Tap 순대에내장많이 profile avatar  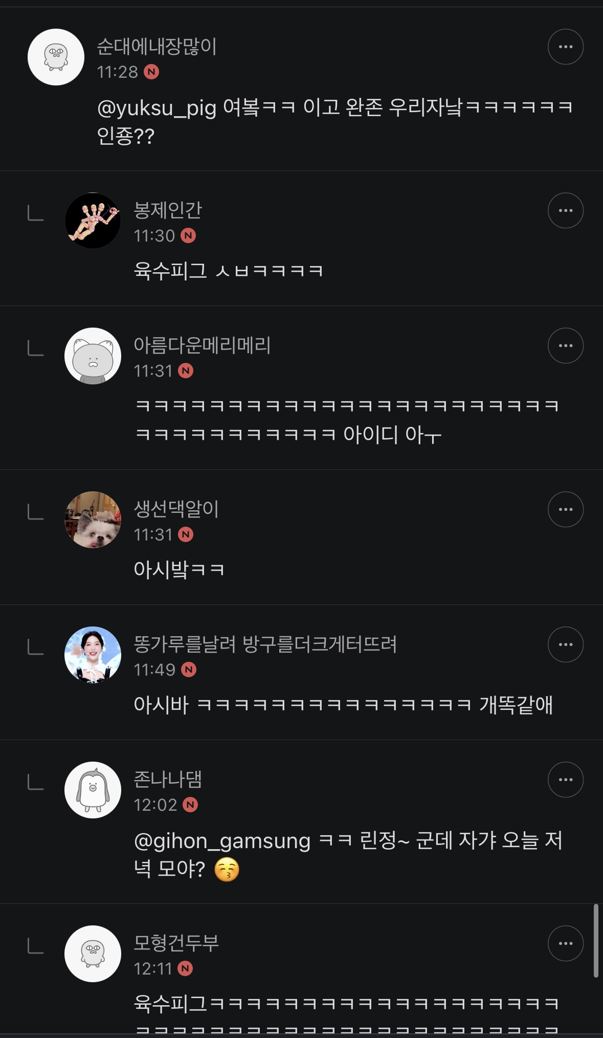tap(56, 57)
